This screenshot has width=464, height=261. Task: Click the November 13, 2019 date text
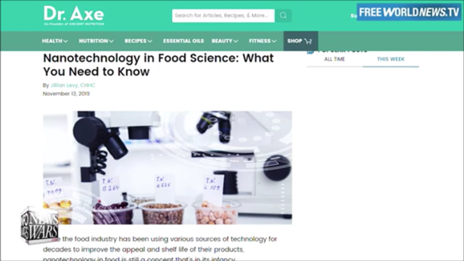(x=66, y=94)
